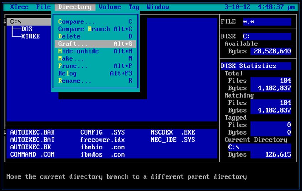This screenshot has height=191, width=302.
Task: Choose Compare Branch menu entry
Action: [95, 29]
